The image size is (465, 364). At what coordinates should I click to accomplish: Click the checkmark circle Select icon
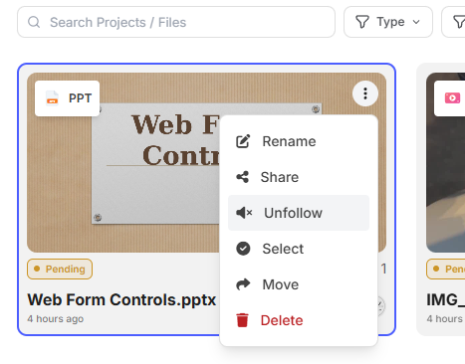point(243,249)
